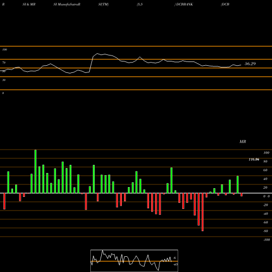This screenshot has width=272, height=272.
Task: Click the mini oscillator chart at bottom
Action: point(134,261)
